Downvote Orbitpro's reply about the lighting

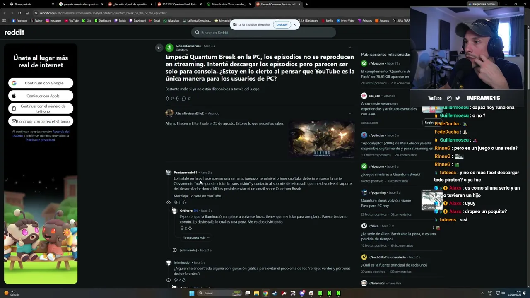(x=190, y=228)
